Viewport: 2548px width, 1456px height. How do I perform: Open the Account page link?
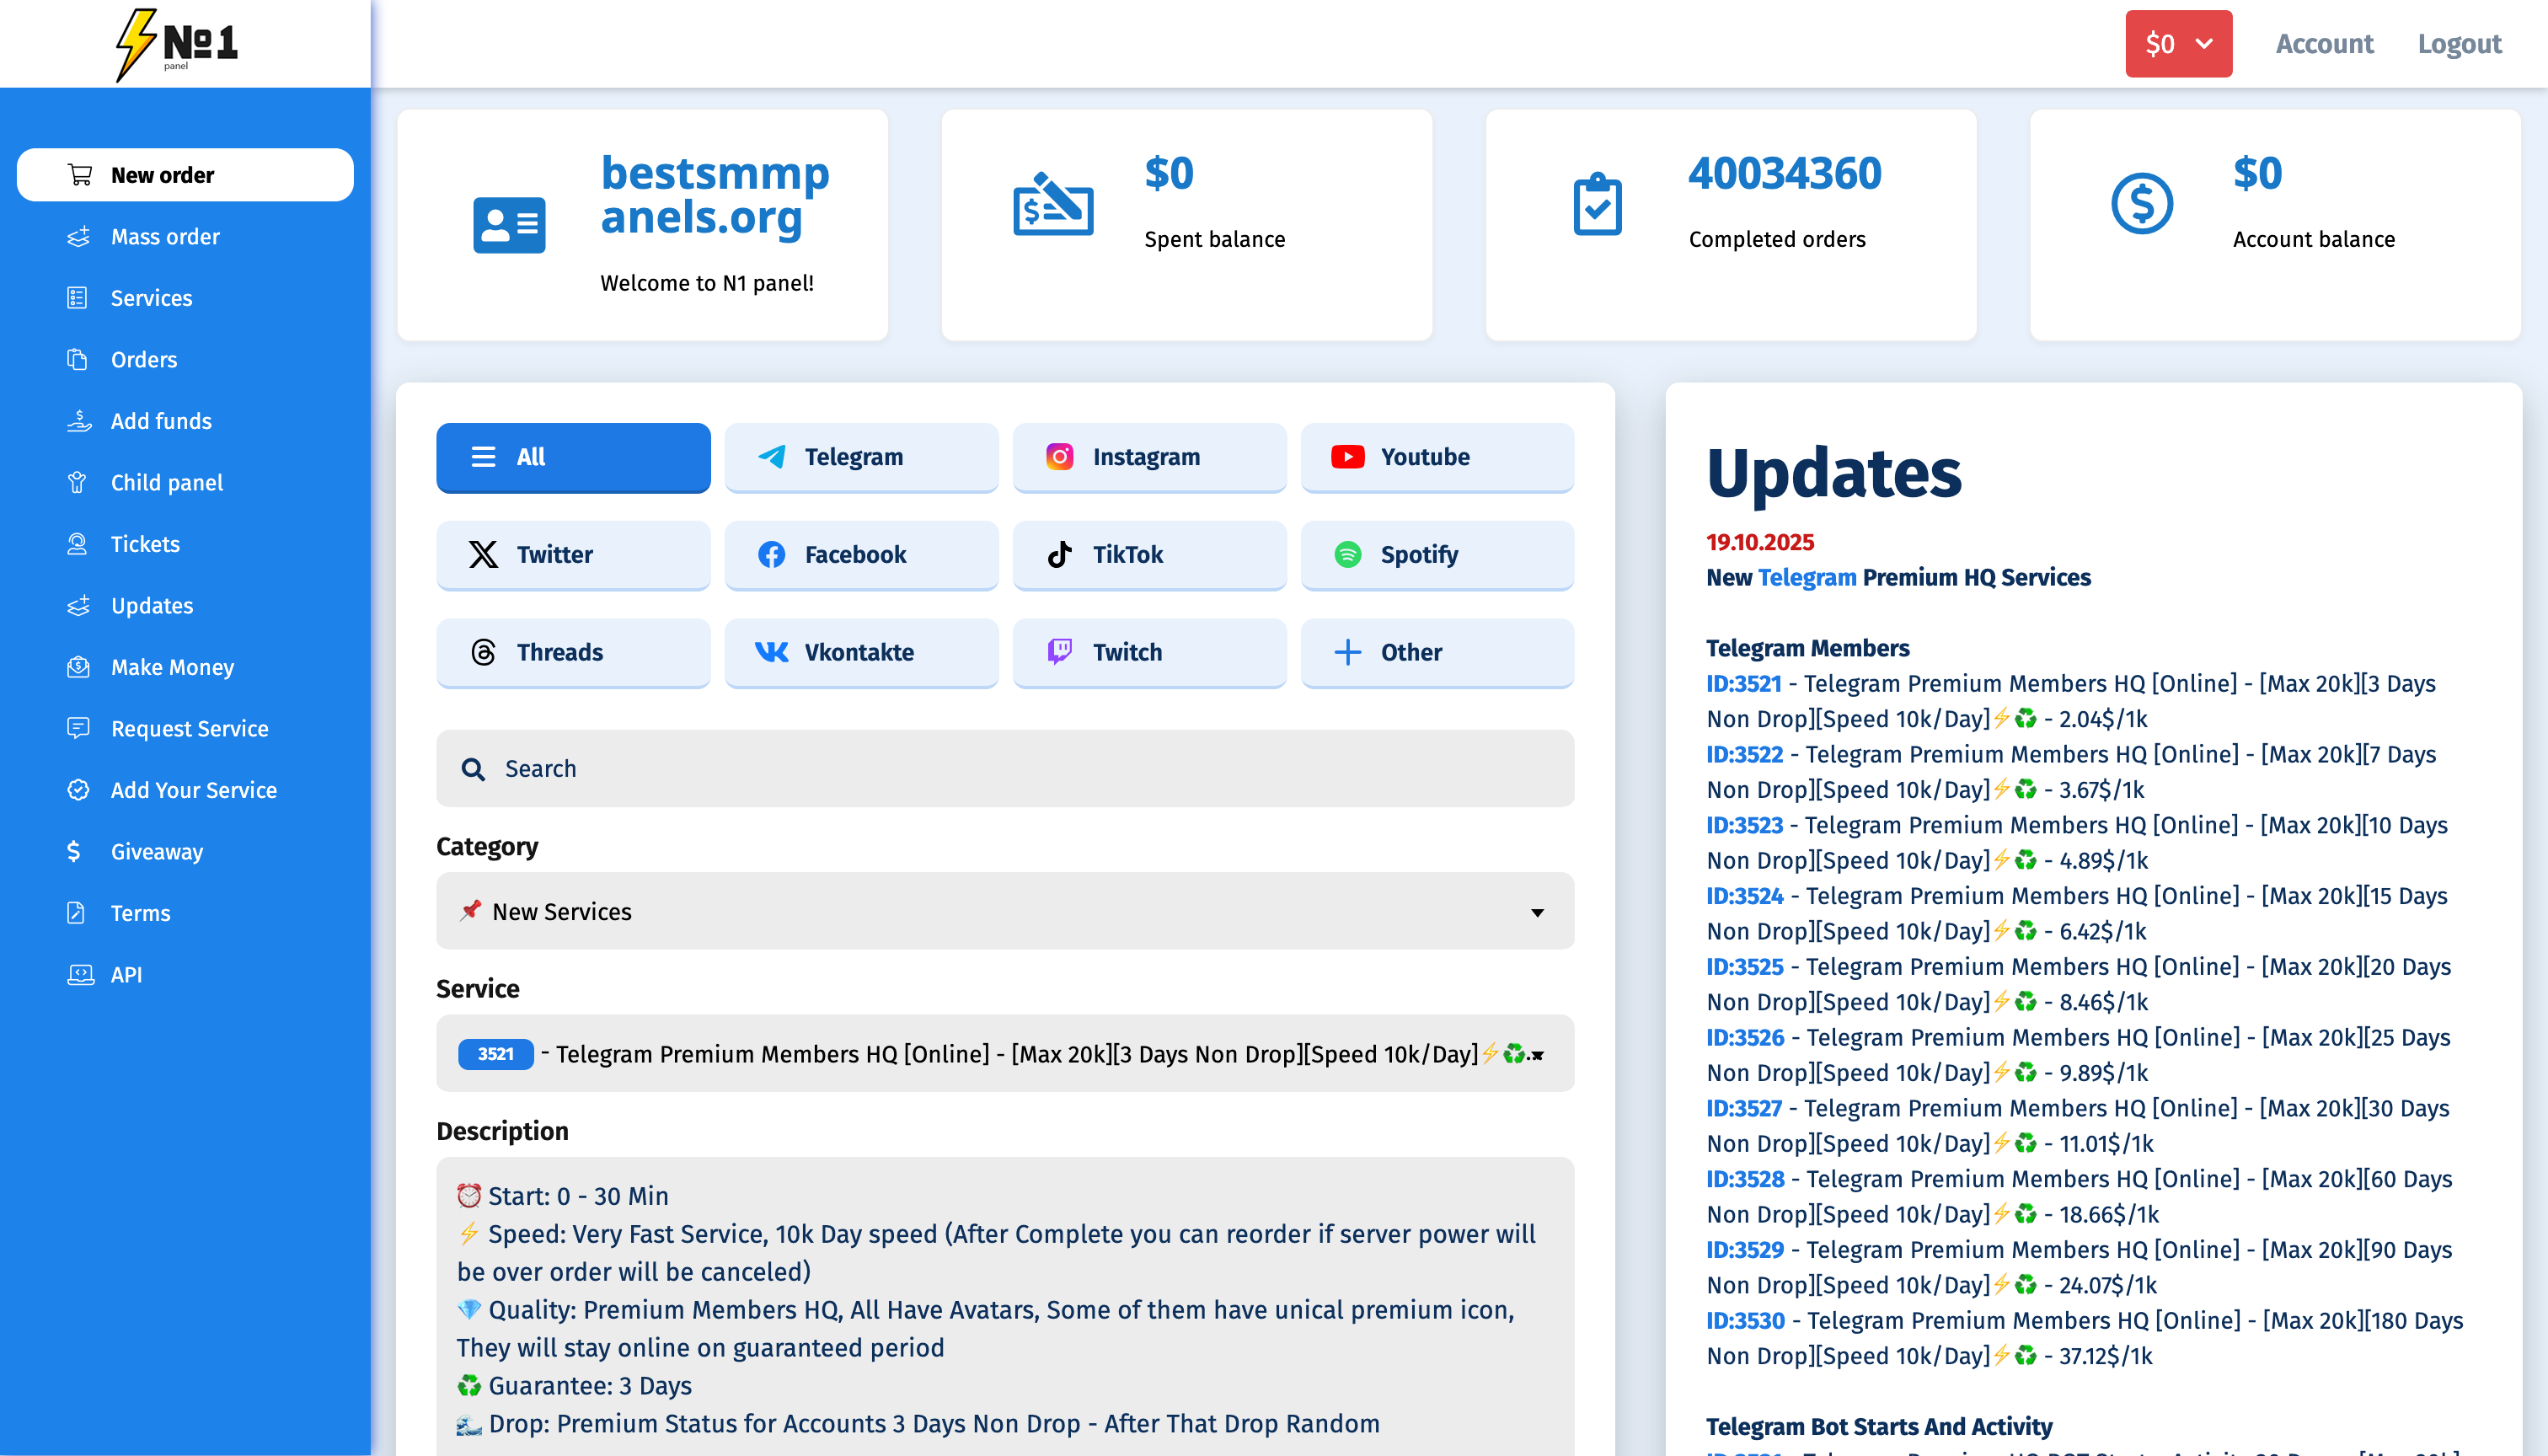(x=2324, y=44)
